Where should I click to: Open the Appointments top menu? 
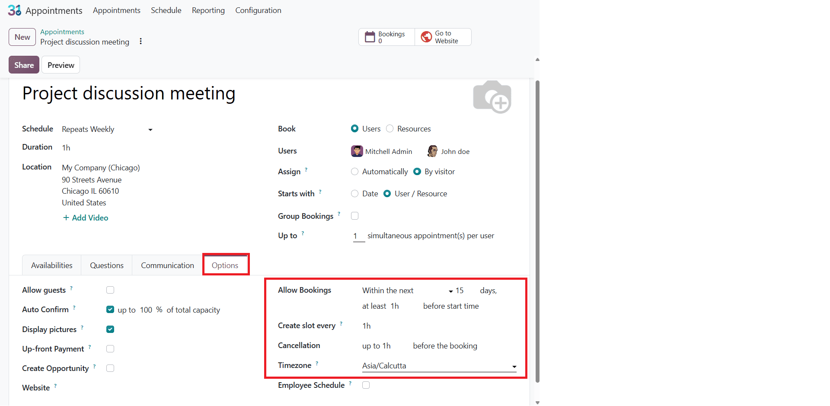point(117,10)
